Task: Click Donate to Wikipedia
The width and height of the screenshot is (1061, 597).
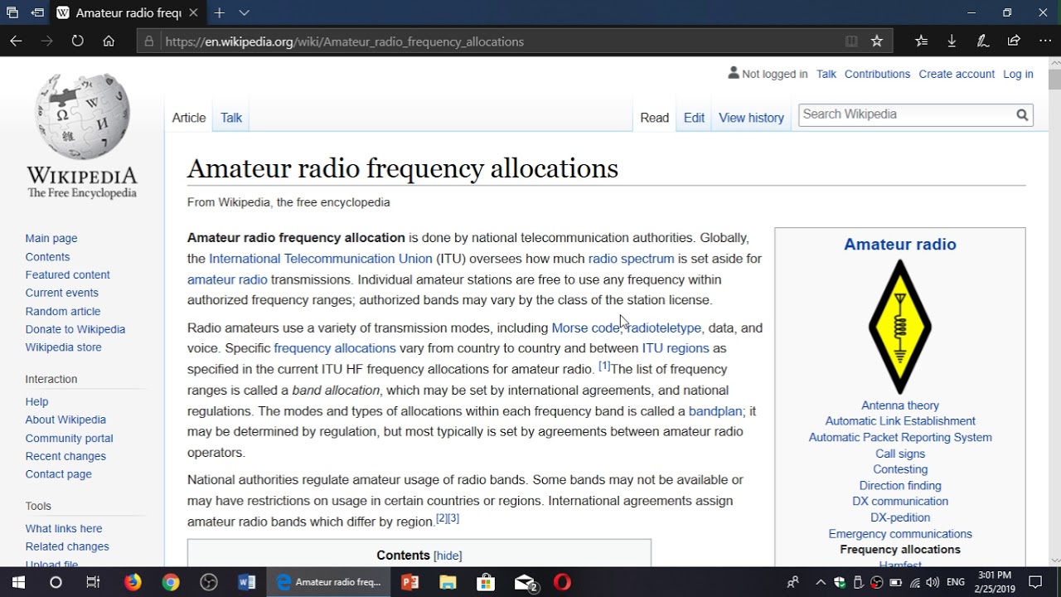Action: (x=75, y=329)
